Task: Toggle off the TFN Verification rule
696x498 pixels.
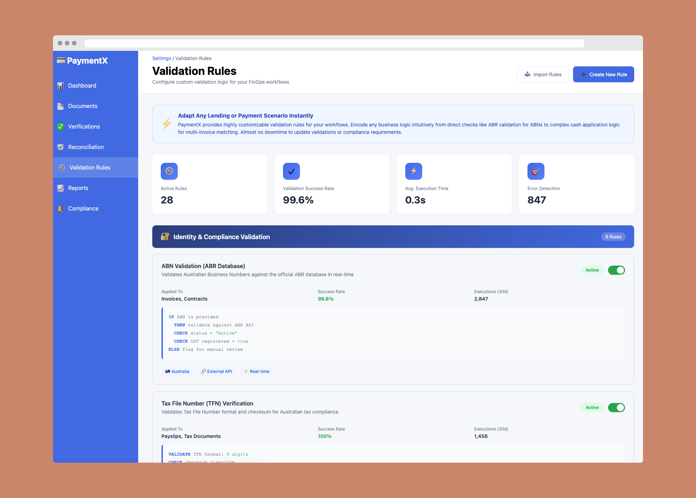Action: point(616,408)
